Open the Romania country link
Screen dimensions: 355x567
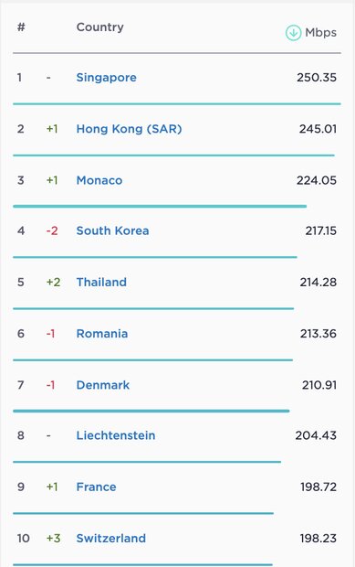pyautogui.click(x=102, y=334)
